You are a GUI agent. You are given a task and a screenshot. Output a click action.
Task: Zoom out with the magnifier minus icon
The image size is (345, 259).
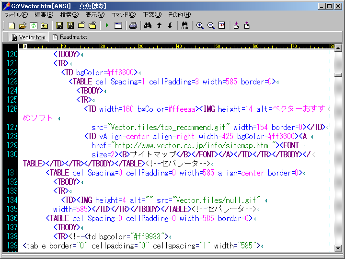click(x=211, y=25)
